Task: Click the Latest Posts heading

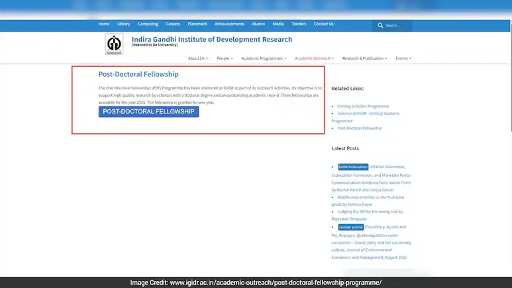Action: (x=345, y=148)
